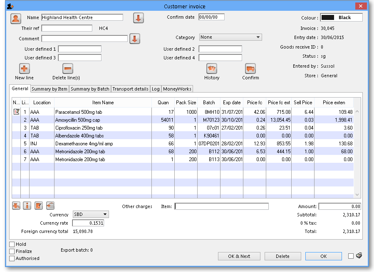
Task: Click the orange info icon below the table
Action: [x=27, y=206]
